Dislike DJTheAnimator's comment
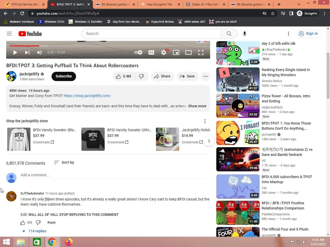 38,223
